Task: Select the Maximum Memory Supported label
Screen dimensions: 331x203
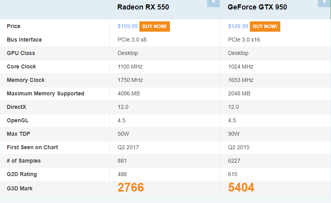Action: click(46, 93)
